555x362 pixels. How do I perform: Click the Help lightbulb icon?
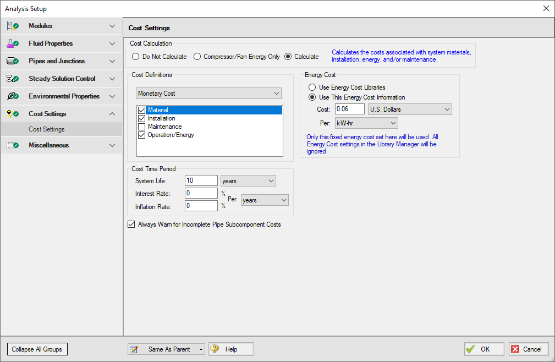[215, 349]
